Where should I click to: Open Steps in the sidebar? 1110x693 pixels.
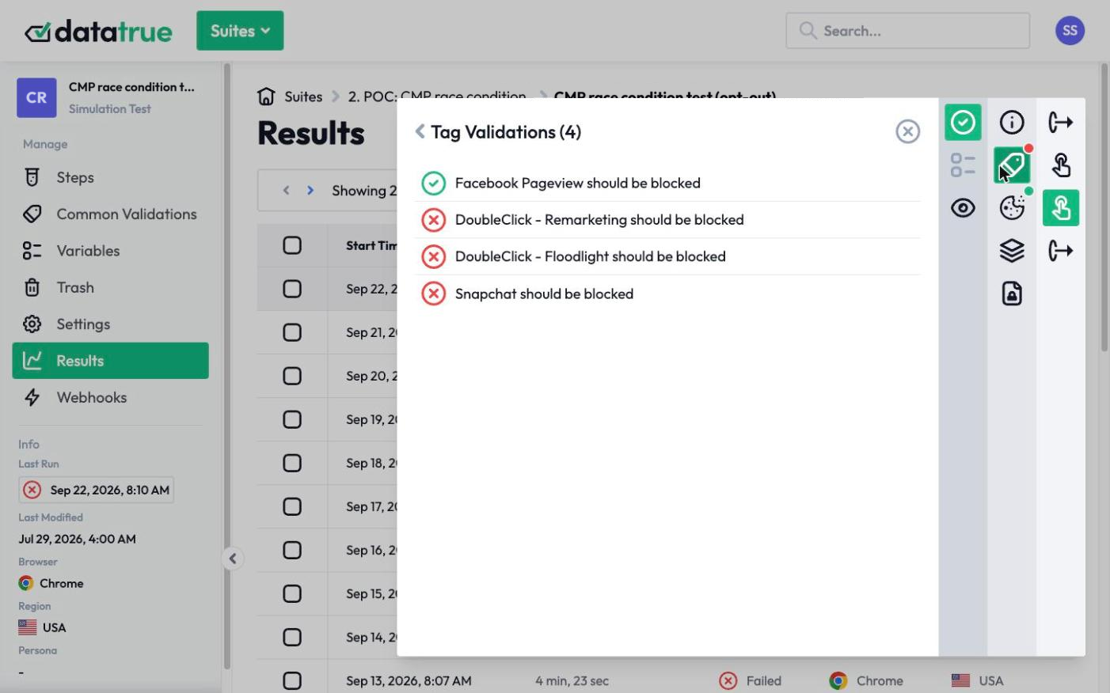pos(110,177)
